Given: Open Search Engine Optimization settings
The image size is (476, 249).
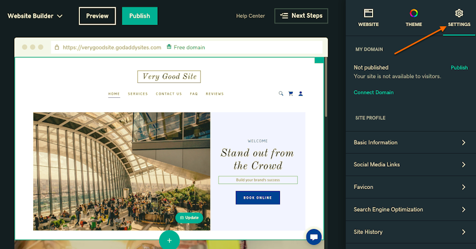Looking at the screenshot, I should click(x=410, y=210).
